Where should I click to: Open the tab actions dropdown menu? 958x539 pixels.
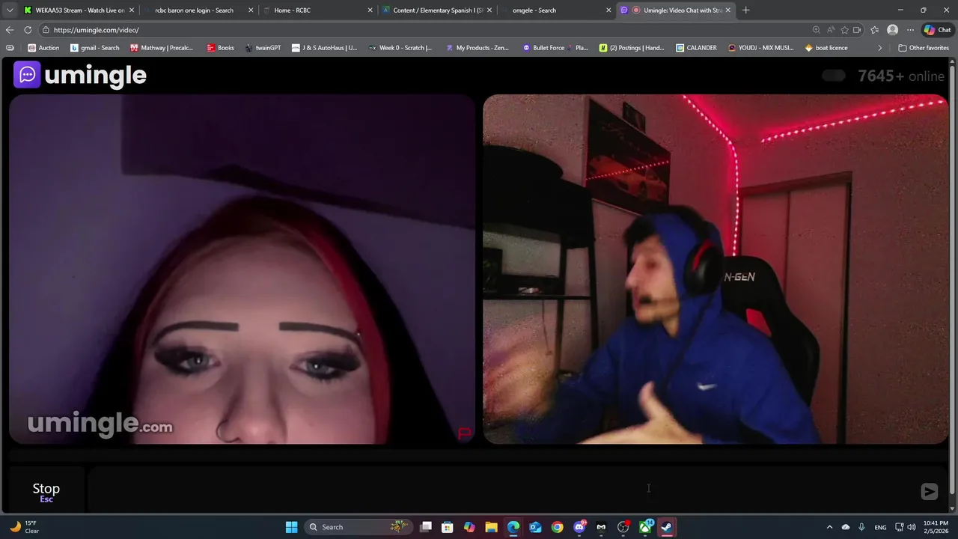[9, 10]
